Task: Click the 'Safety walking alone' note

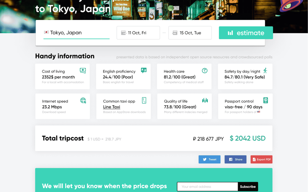Action: [239, 82]
